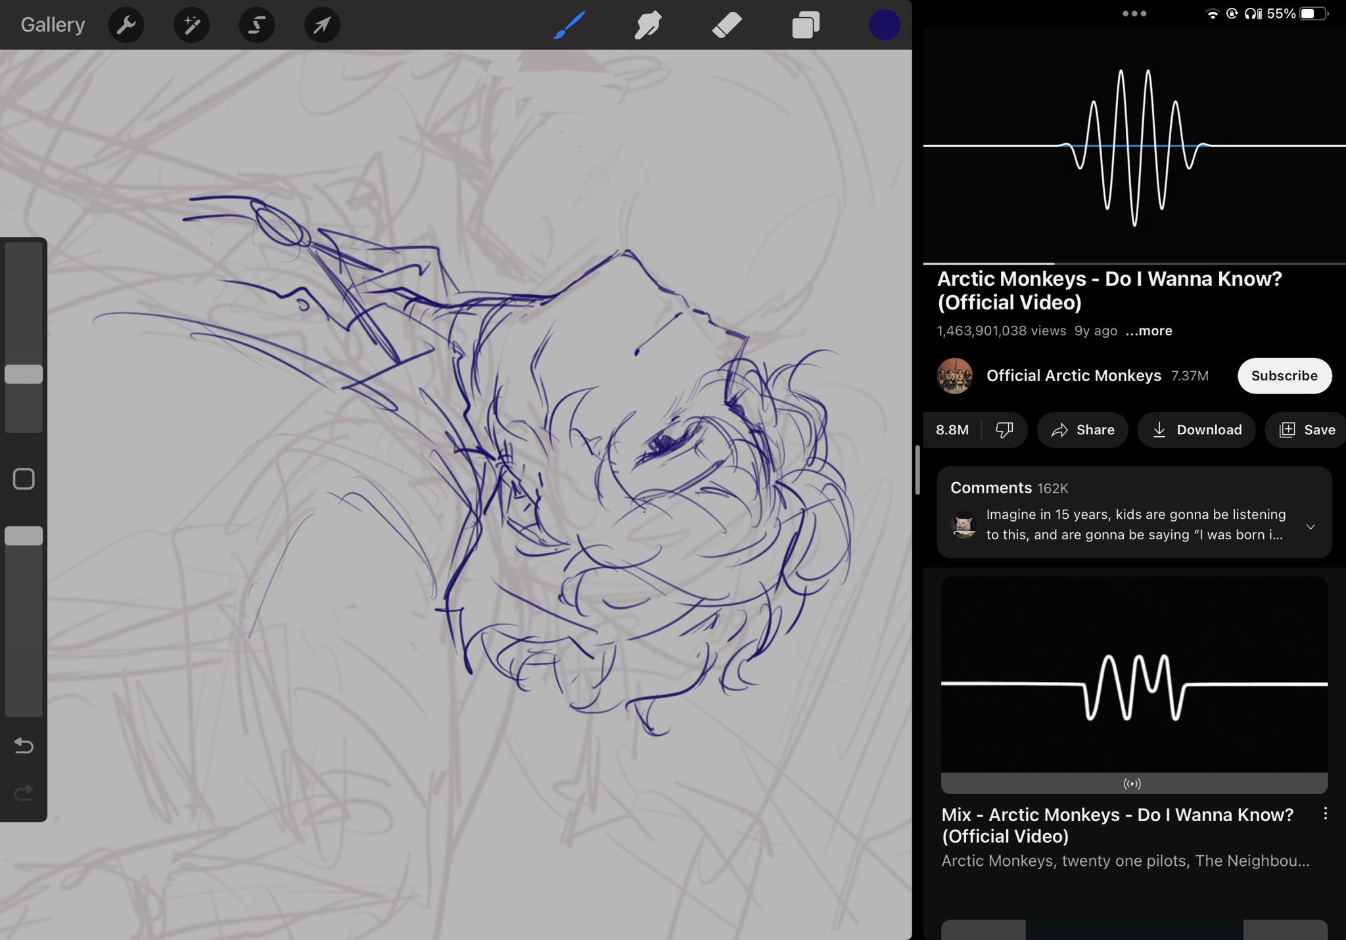The width and height of the screenshot is (1346, 940).
Task: Open Procreate Actions wrench menu
Action: coord(126,25)
